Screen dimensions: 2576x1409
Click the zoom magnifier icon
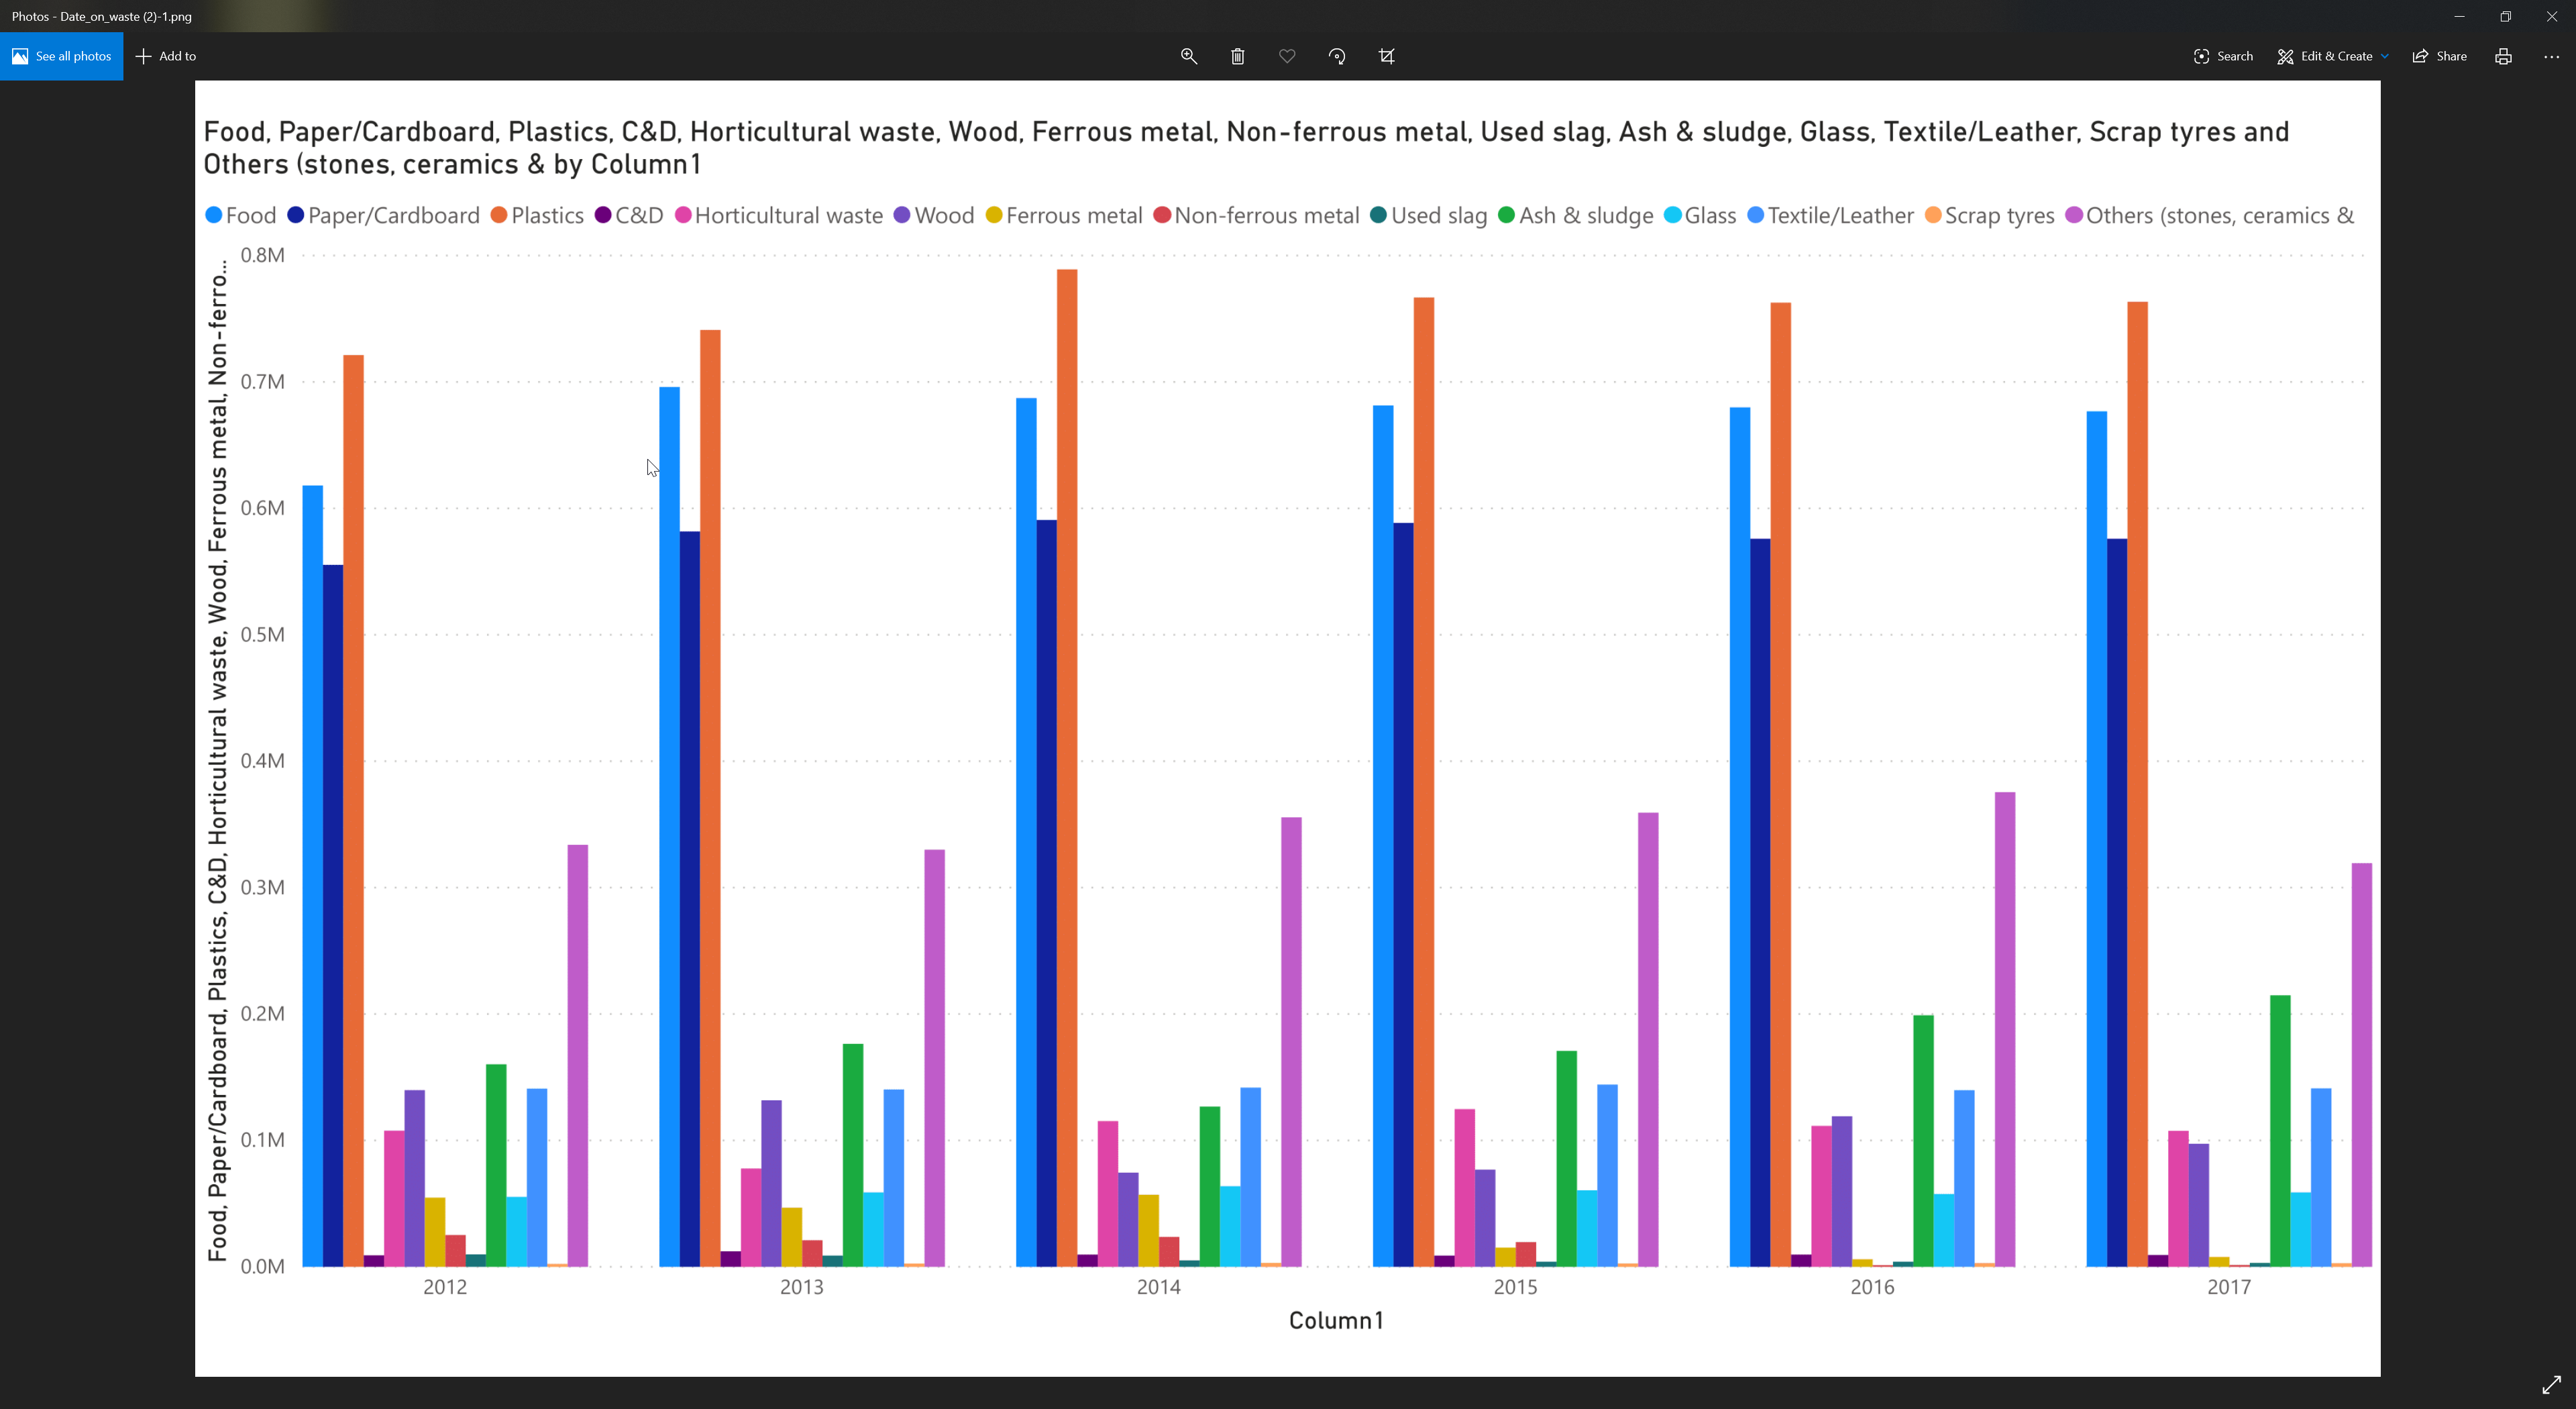click(x=1188, y=56)
